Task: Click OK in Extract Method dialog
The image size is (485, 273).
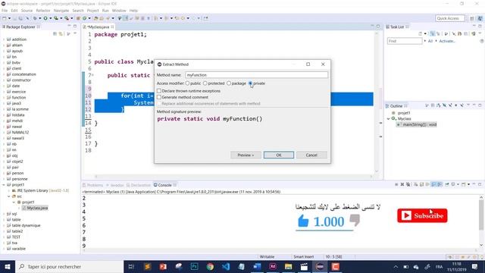Action: tap(279, 155)
